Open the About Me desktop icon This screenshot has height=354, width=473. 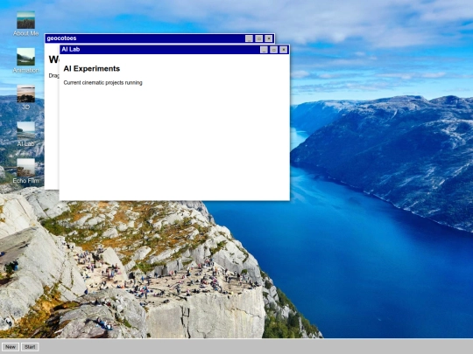coord(25,24)
